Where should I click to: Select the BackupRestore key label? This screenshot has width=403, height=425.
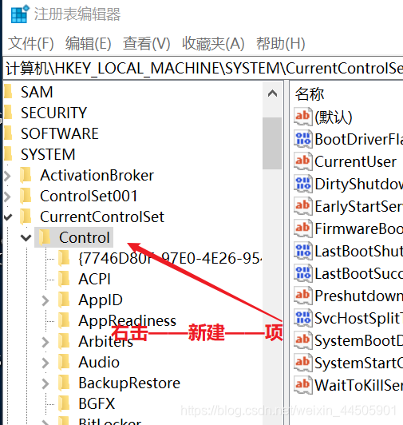pos(129,383)
